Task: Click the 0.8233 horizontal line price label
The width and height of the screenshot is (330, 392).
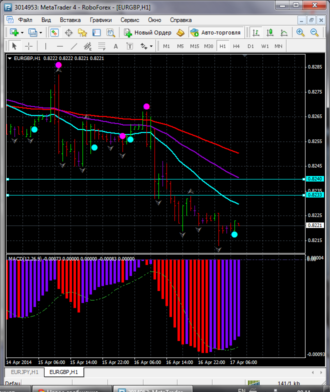Action: [315, 195]
